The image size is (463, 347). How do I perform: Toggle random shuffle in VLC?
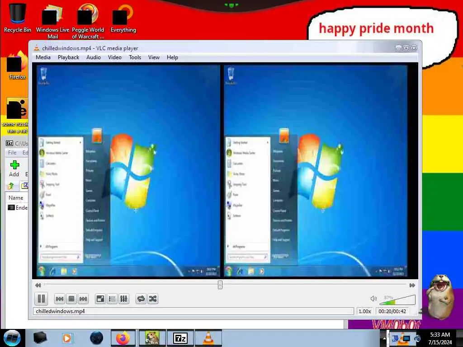(153, 299)
